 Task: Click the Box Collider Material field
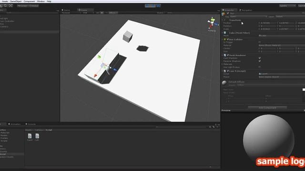pyautogui.click(x=282, y=45)
